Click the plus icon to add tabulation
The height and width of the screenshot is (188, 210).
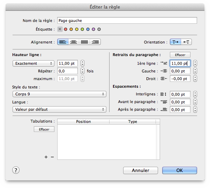click(46, 157)
